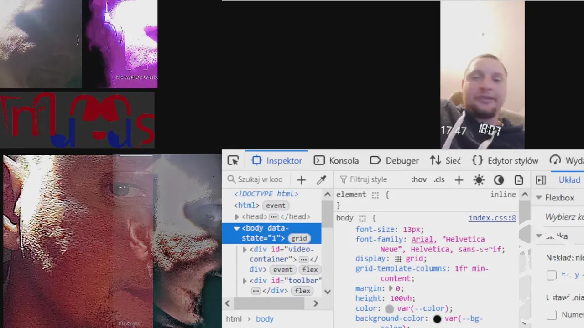The image size is (584, 328).
Task: Toggle light color scheme simulation sun icon
Action: click(x=479, y=180)
